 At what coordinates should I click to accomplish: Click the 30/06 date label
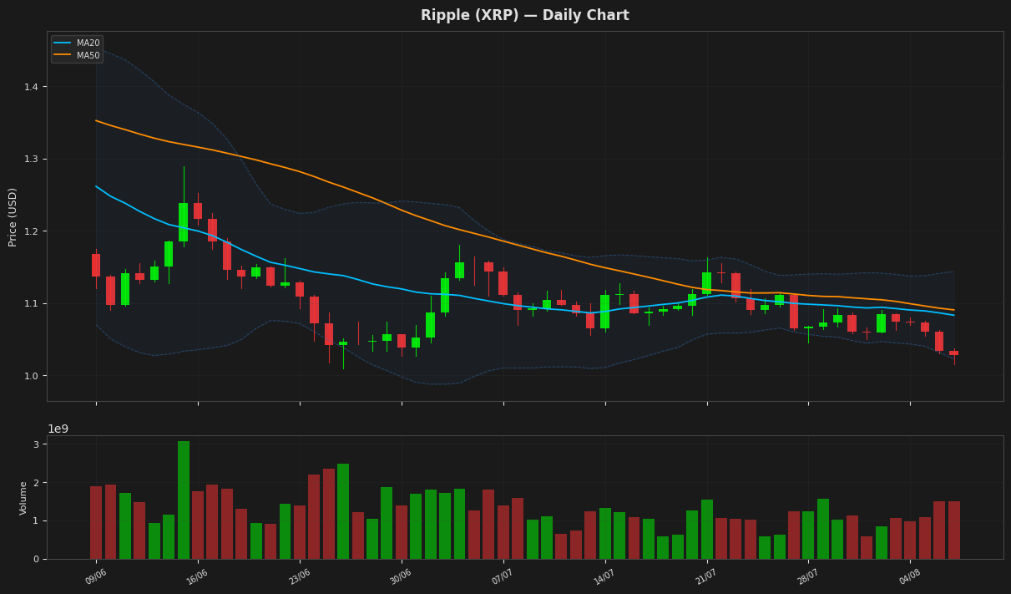(x=402, y=576)
